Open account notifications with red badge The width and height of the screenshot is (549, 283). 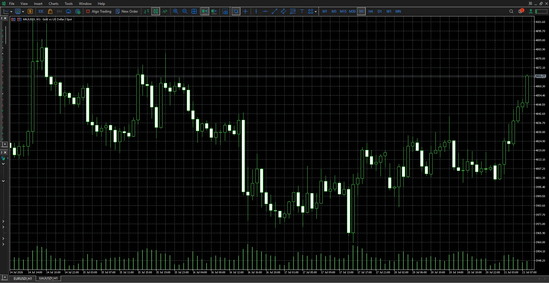521,11
